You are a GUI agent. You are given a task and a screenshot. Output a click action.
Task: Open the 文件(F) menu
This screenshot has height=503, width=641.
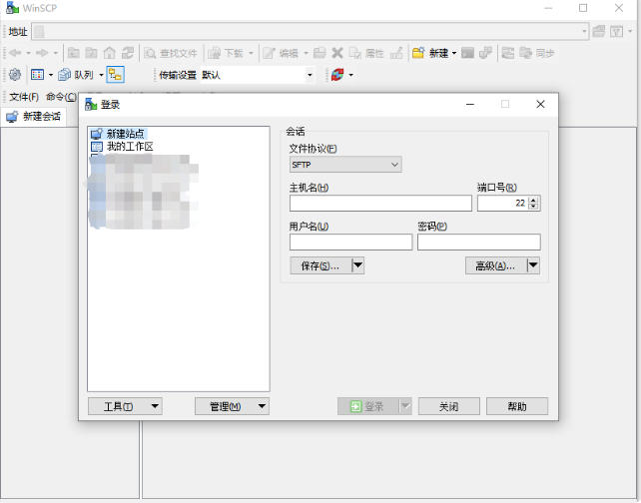pos(24,97)
